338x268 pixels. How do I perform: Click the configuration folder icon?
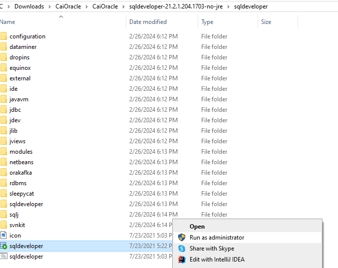click(3, 36)
